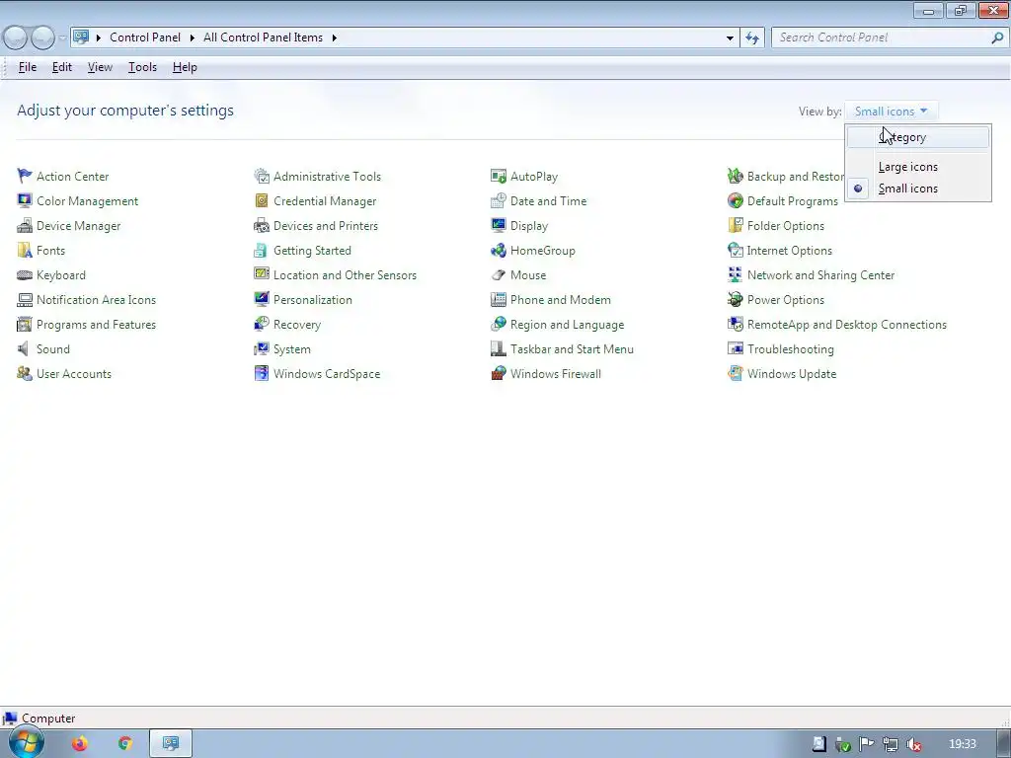Click the Credential Manager safe icon
Screen dimensions: 1011x758
pyautogui.click(x=261, y=200)
